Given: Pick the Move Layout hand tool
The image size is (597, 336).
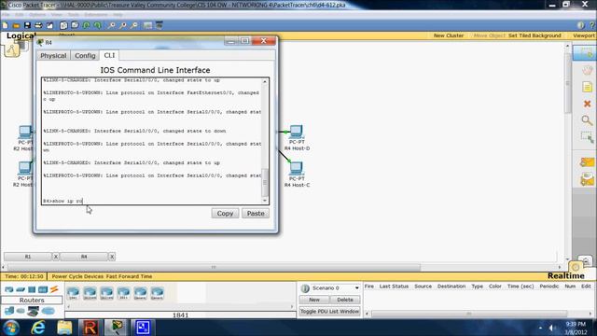Looking at the screenshot, I should (587, 71).
